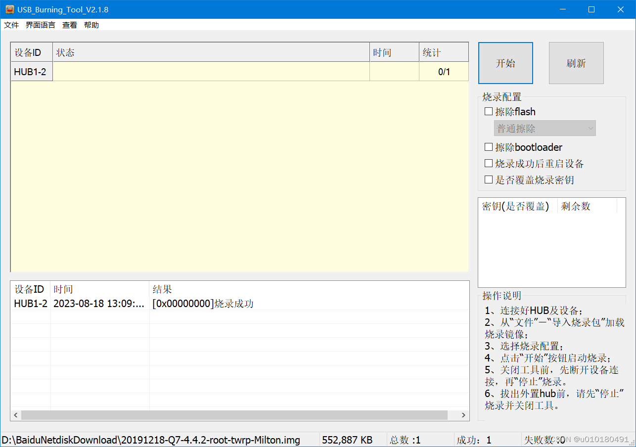Open the 界面语言 menu

(x=41, y=25)
